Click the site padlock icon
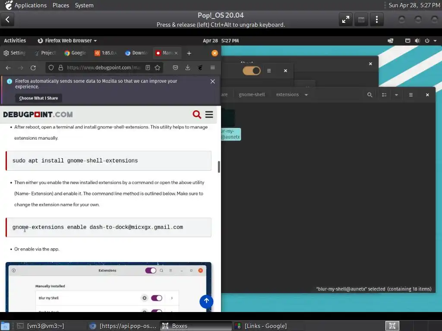The width and height of the screenshot is (442, 331). (x=60, y=68)
